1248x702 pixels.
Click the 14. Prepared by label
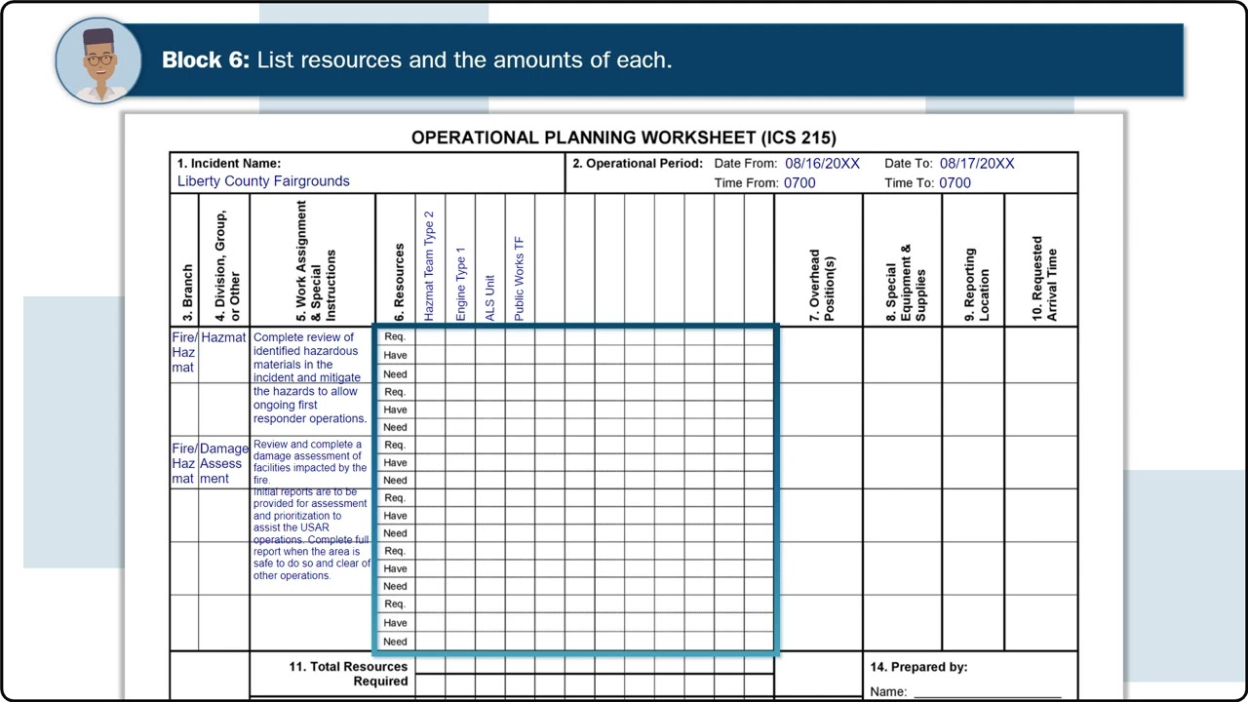tap(918, 667)
